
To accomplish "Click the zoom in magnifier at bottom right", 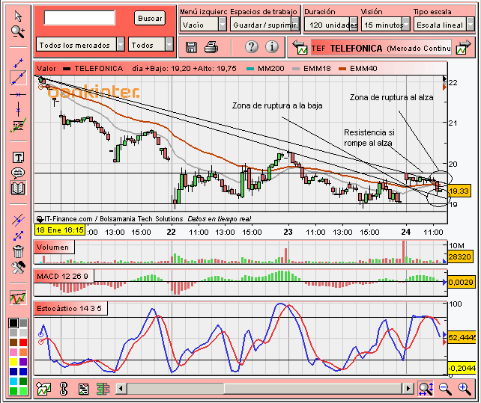I will click(x=465, y=389).
